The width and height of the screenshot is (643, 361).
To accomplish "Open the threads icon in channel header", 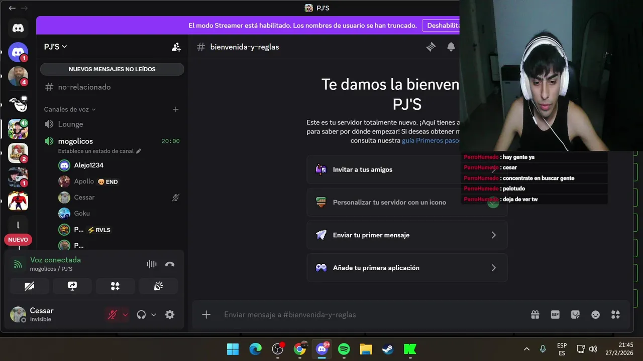I will (x=431, y=47).
